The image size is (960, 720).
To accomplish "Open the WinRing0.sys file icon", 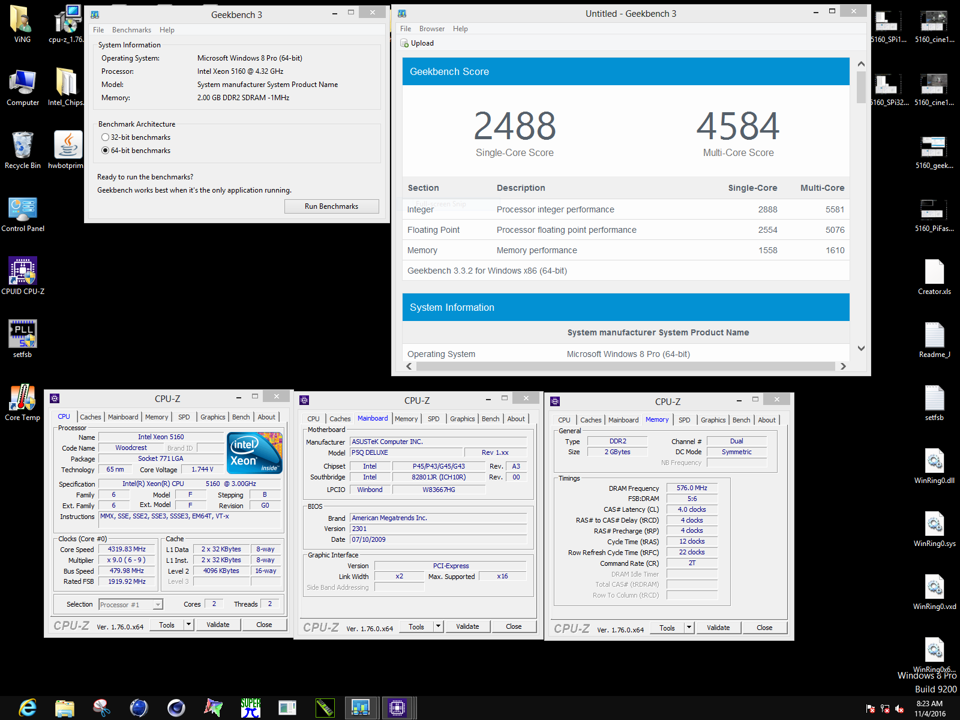I will tap(934, 529).
